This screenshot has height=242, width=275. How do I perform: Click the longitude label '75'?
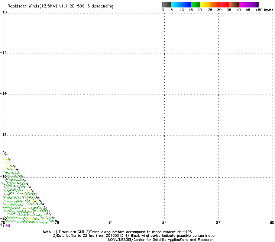3,223
